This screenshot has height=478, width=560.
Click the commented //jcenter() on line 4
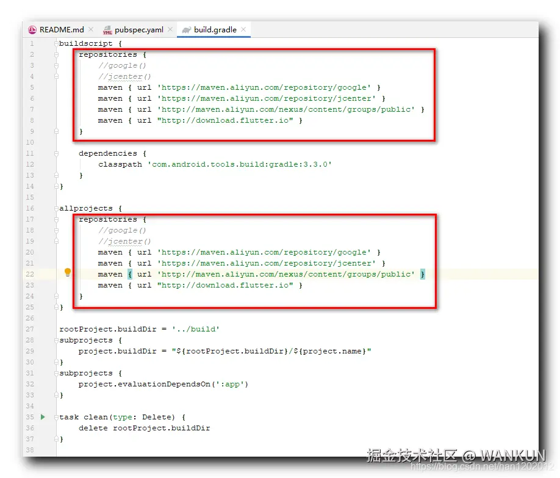click(124, 76)
